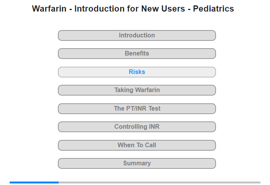View the Benefits chapter button
This screenshot has width=270, height=185.
point(137,54)
